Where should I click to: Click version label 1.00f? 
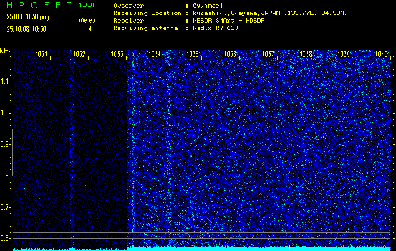[x=87, y=5]
